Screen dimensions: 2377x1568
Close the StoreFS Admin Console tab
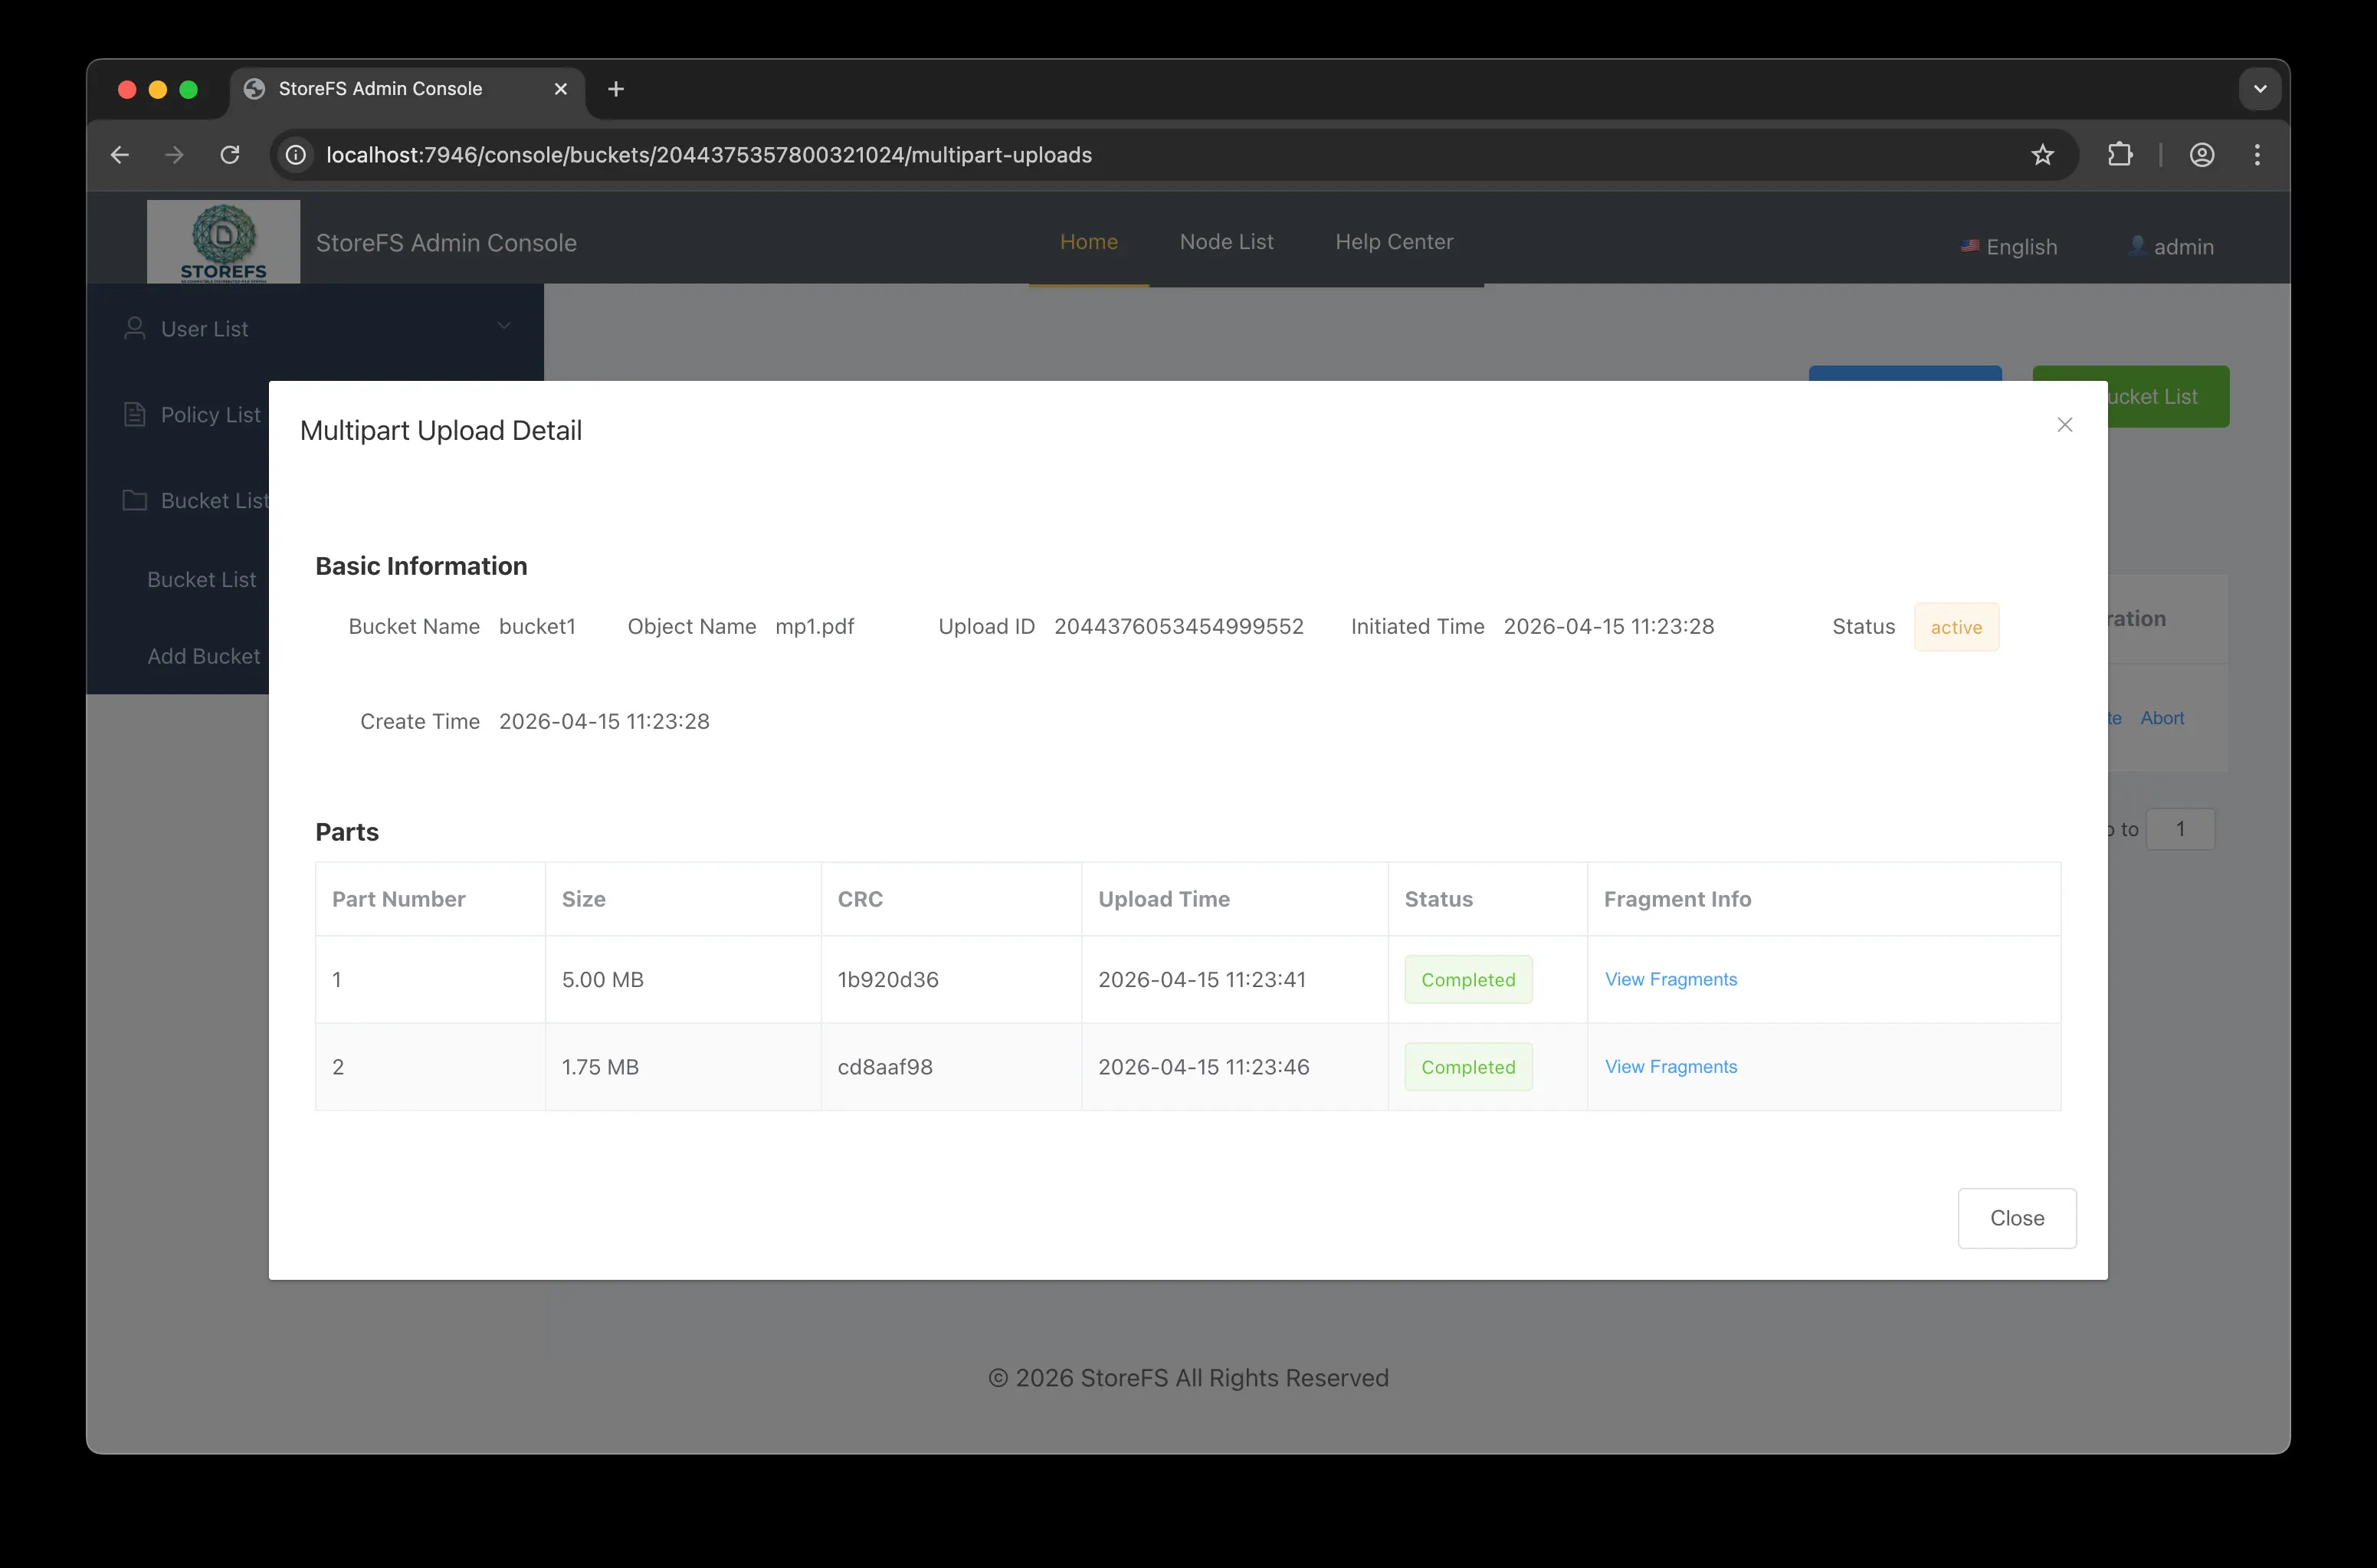tap(561, 89)
